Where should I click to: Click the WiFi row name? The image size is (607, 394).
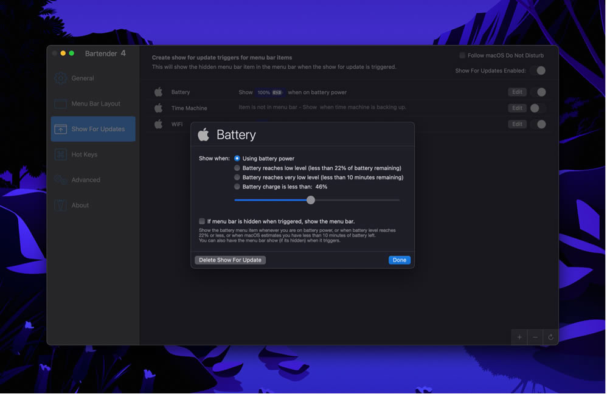pos(177,124)
